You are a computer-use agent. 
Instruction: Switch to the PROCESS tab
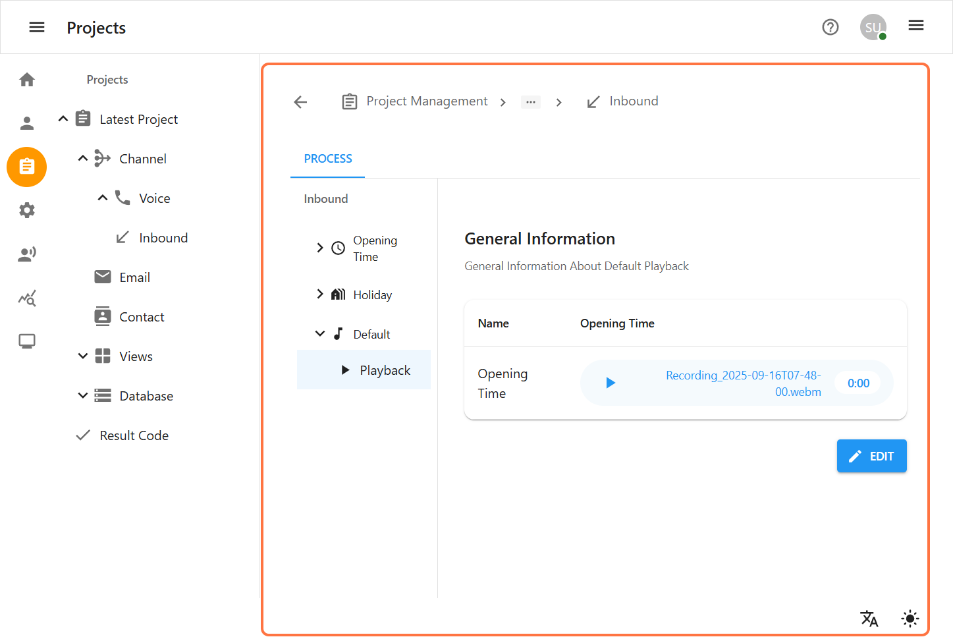(328, 159)
